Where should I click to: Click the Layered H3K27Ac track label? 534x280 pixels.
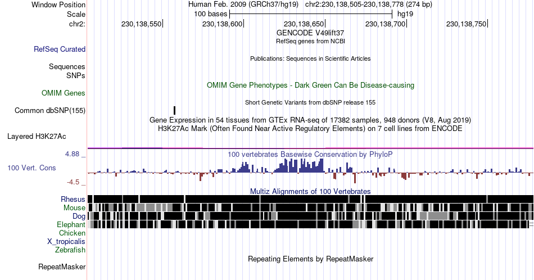click(x=37, y=136)
